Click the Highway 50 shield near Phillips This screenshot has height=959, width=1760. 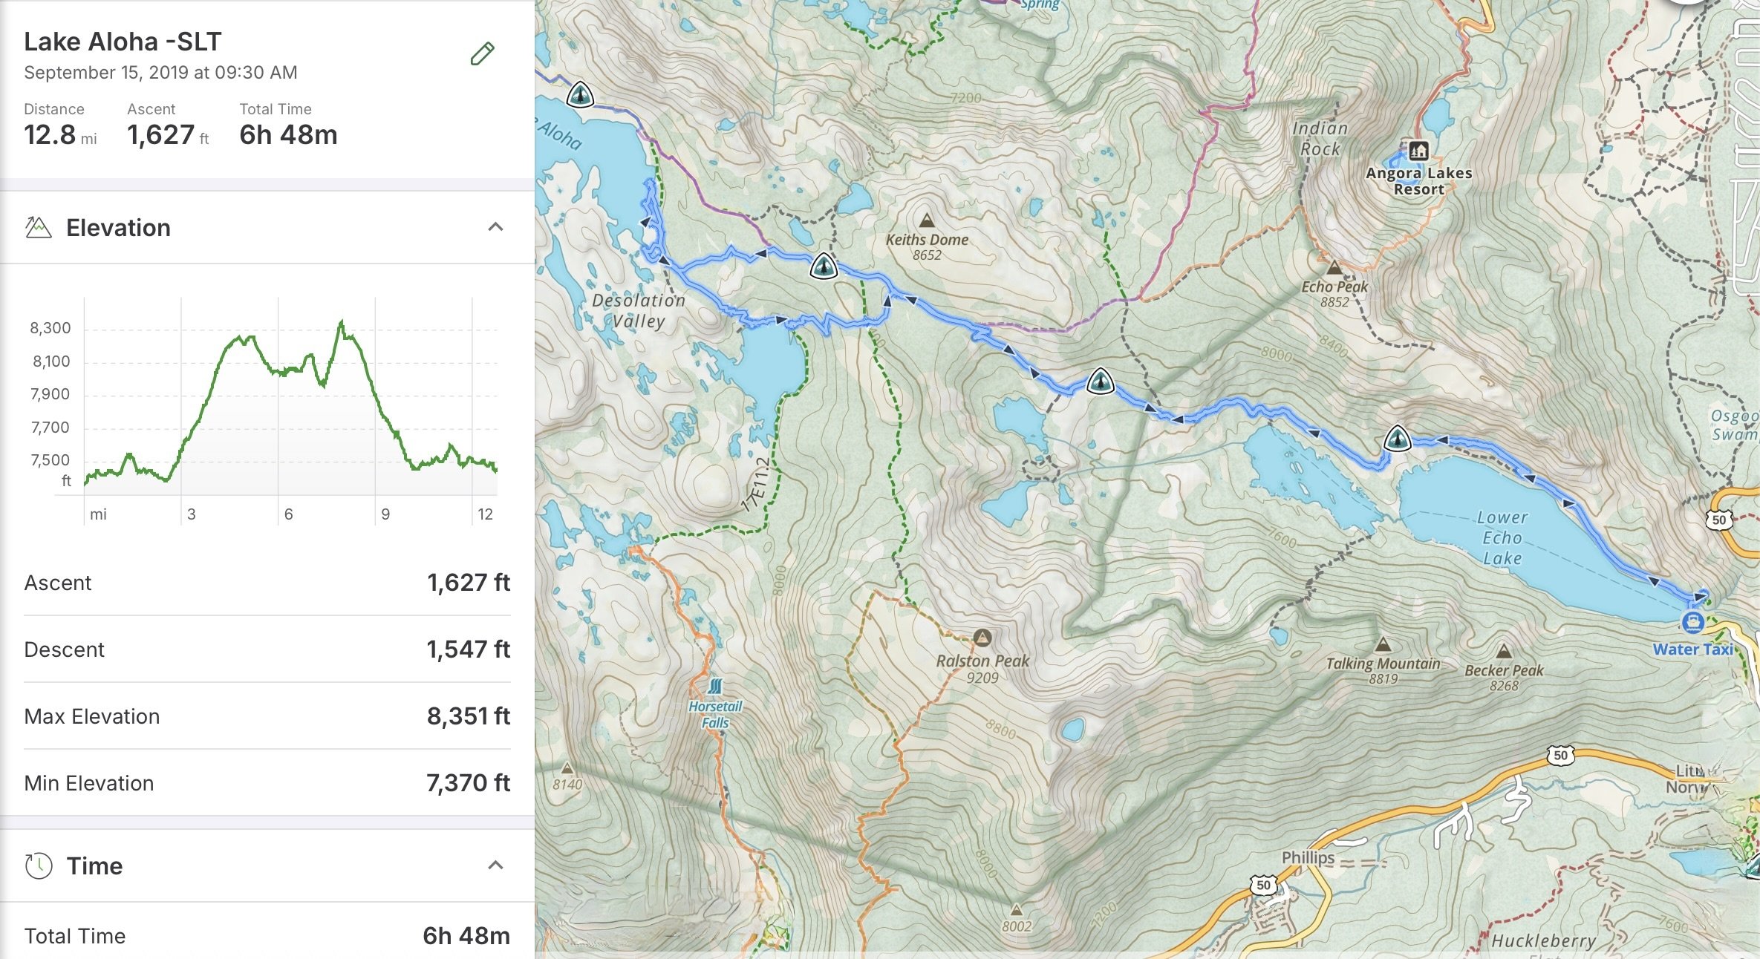(1263, 885)
